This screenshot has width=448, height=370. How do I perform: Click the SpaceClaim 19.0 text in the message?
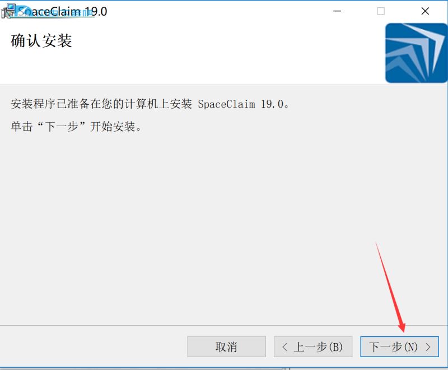tap(241, 104)
